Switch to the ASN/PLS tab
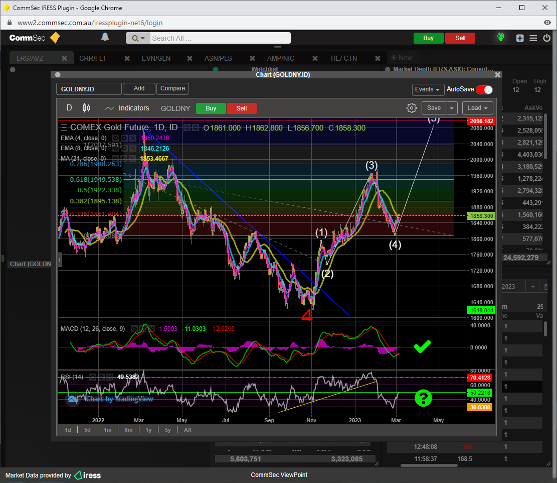This screenshot has width=557, height=483. point(218,58)
